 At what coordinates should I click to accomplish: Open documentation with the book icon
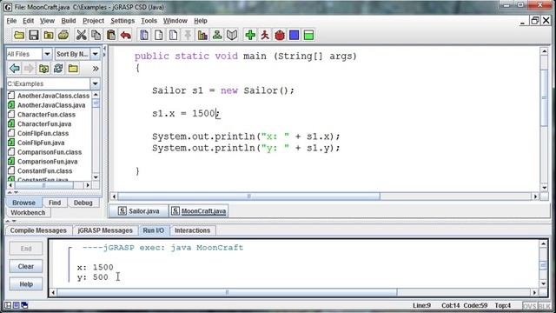(x=232, y=35)
